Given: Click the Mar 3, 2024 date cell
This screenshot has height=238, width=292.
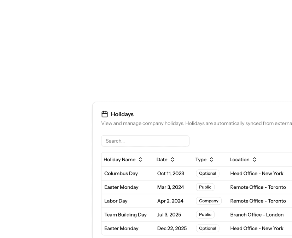Looking at the screenshot, I should pyautogui.click(x=170, y=187).
